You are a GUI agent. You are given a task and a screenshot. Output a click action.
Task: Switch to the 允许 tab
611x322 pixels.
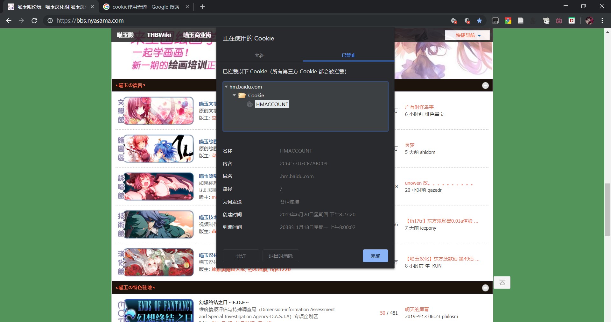click(259, 55)
